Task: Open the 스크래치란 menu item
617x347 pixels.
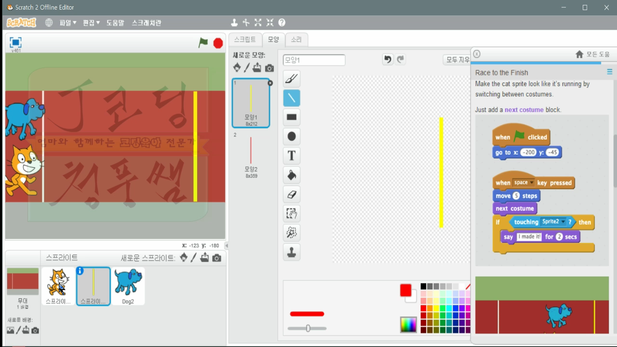Action: click(147, 23)
